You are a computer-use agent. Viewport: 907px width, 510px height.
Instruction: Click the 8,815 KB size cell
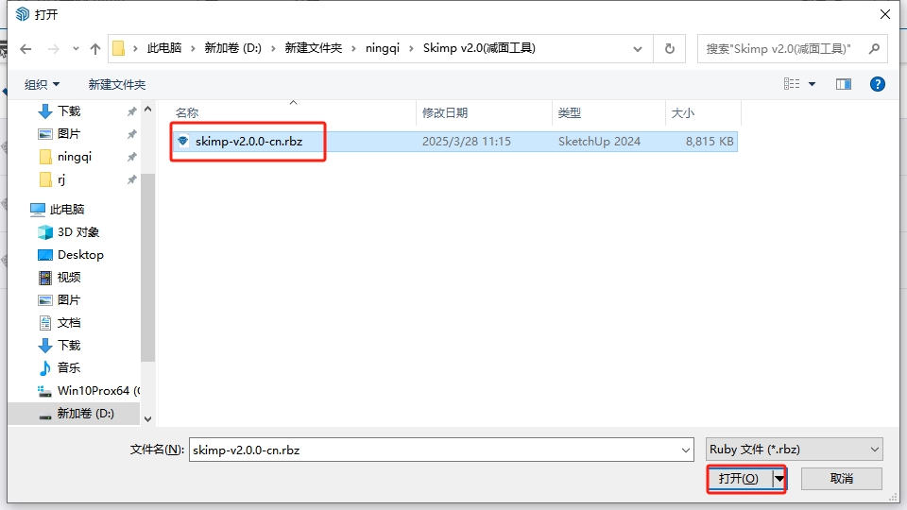coord(710,141)
